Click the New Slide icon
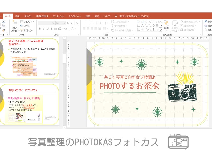This screenshot has height=150, width=212. click(15, 23)
